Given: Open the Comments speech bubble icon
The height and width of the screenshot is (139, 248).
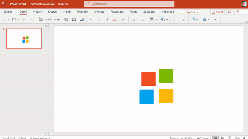Looking at the screenshot, I should click(230, 12).
